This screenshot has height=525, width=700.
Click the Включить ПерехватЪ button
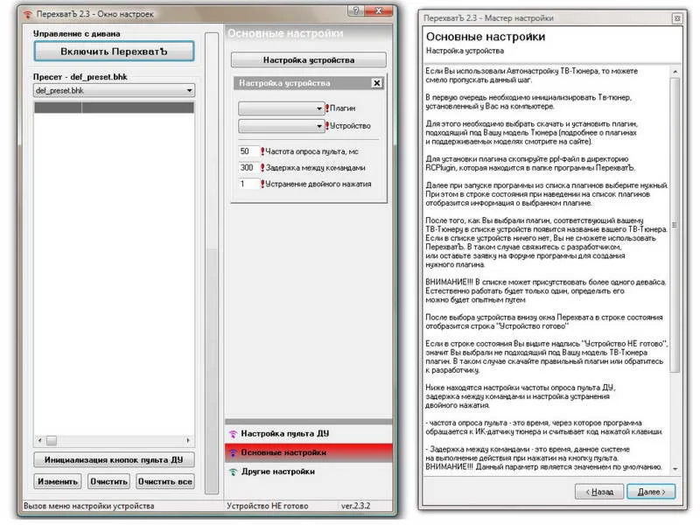coord(114,52)
